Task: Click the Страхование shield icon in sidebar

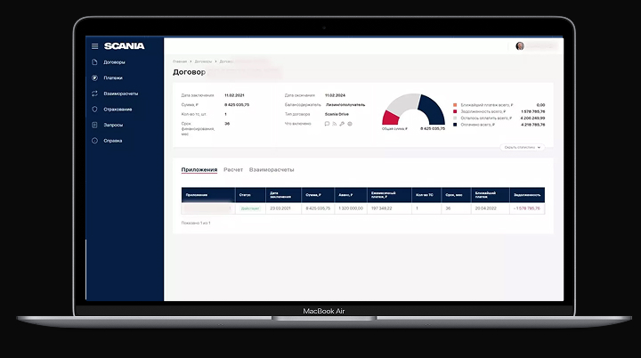Action: [94, 110]
